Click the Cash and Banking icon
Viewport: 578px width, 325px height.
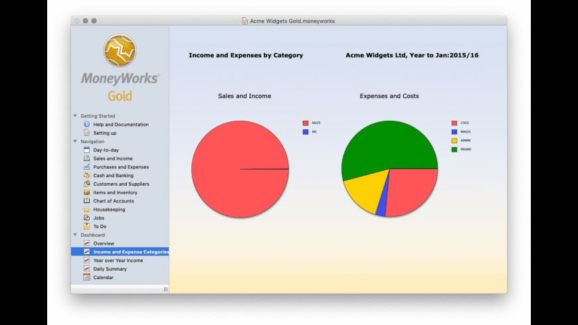coord(86,175)
